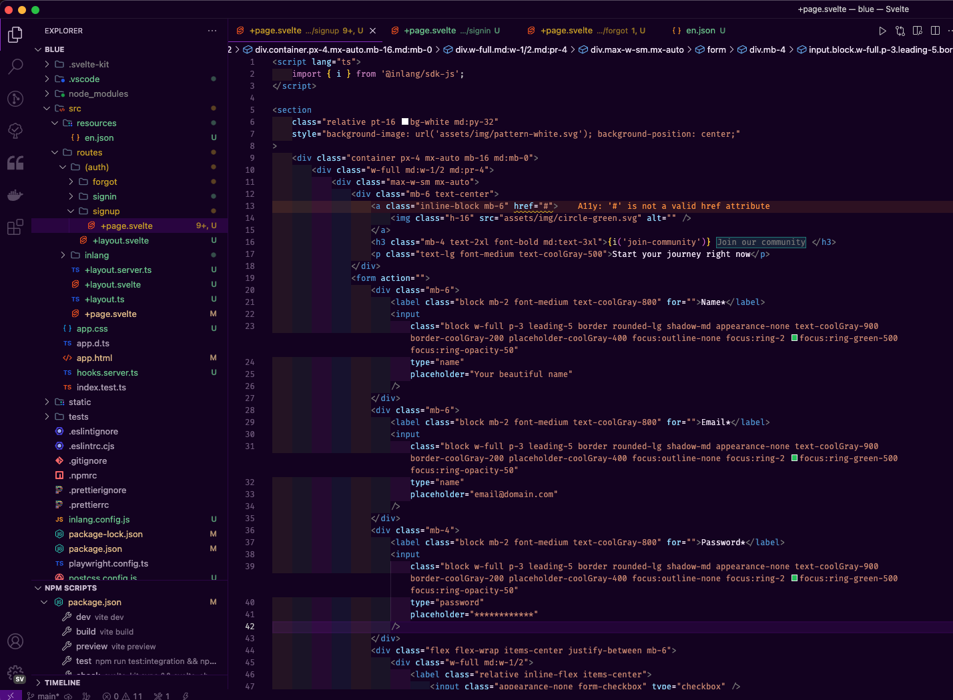The width and height of the screenshot is (953, 700).
Task: Click the Split Editor Right icon
Action: (935, 31)
